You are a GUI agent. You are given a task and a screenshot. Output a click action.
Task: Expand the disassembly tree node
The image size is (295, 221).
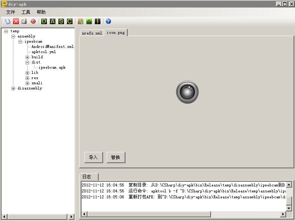tap(13, 88)
